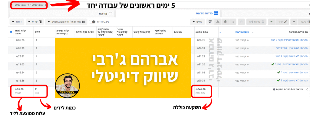Open the Columns (עמודות) dropdown
310x118 pixels.
tap(66, 22)
